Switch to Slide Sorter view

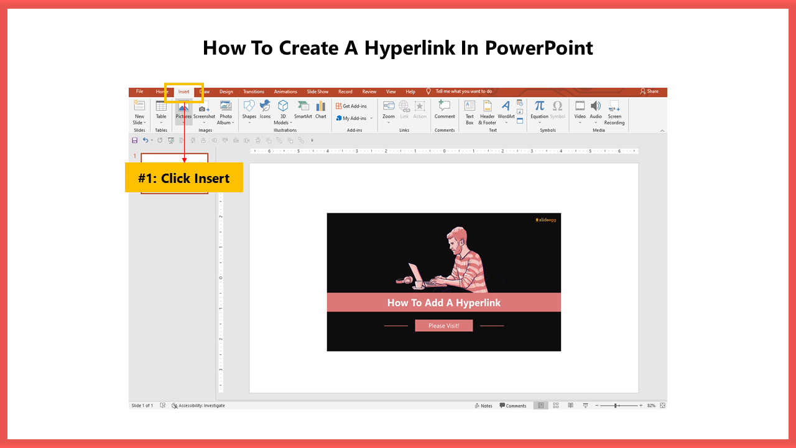556,406
